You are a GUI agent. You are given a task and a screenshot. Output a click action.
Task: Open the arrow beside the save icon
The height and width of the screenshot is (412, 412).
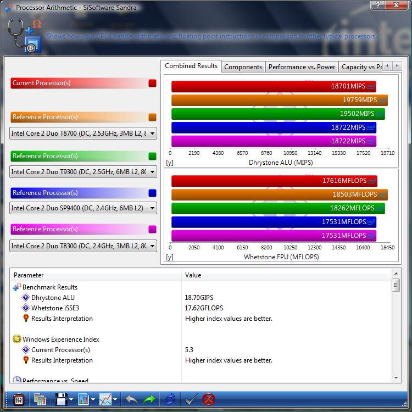71,400
